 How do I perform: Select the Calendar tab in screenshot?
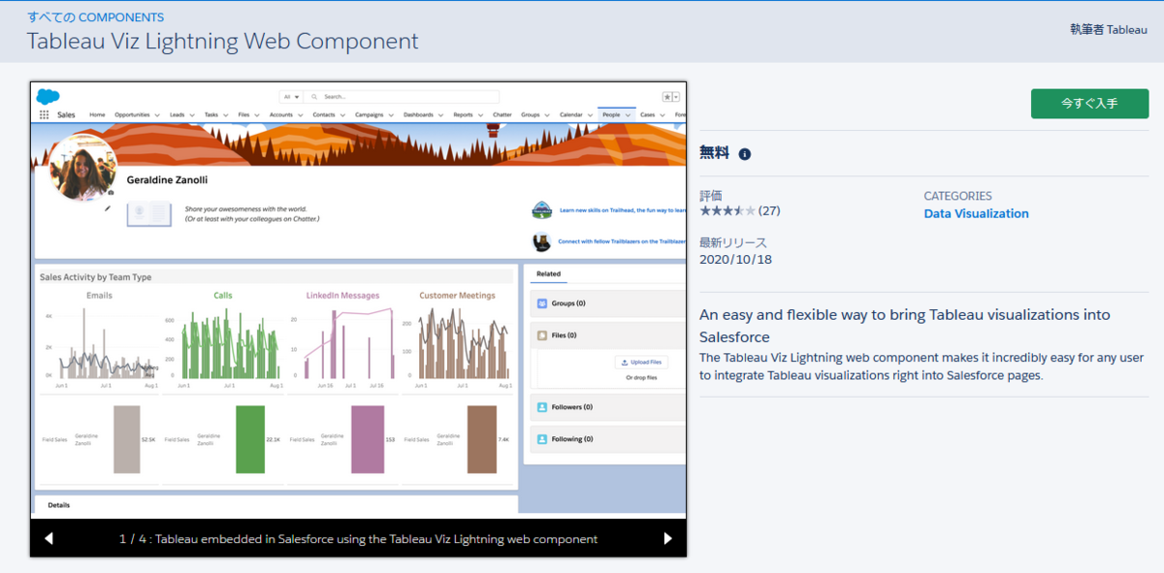[x=571, y=114]
